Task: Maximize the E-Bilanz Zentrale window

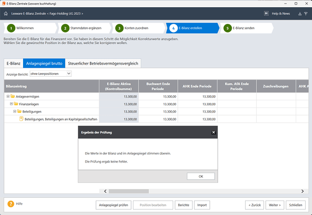Action: pyautogui.click(x=296, y=4)
